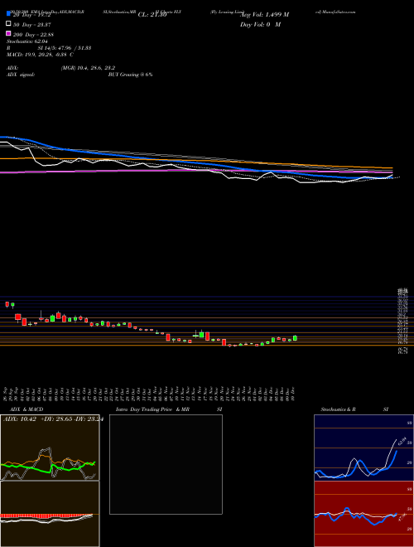
Task: Open the ADX indicator chart panel
Action: tap(50, 448)
